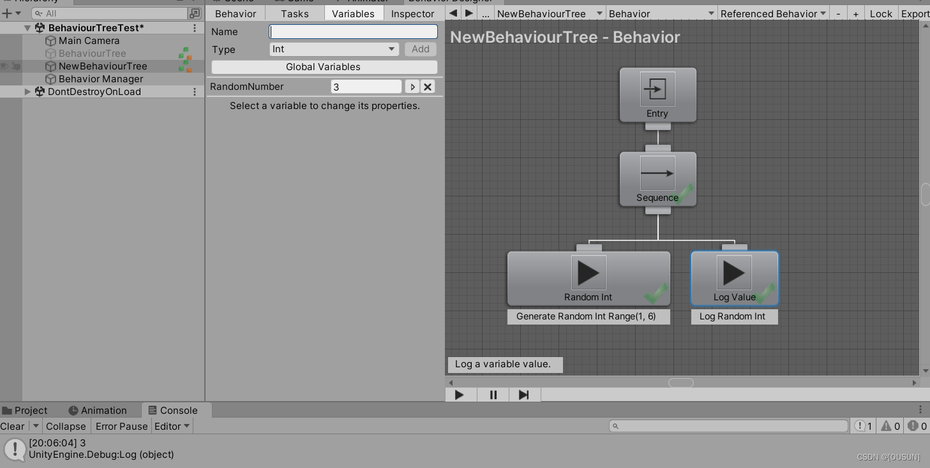Screen dimensions: 930x468
Task: Click the graph vertical scrollbar thumb
Action: point(926,194)
